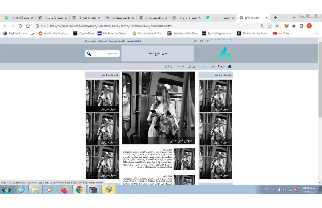
Task: Open the اعضای تحریریه top link
Action: tap(117, 41)
